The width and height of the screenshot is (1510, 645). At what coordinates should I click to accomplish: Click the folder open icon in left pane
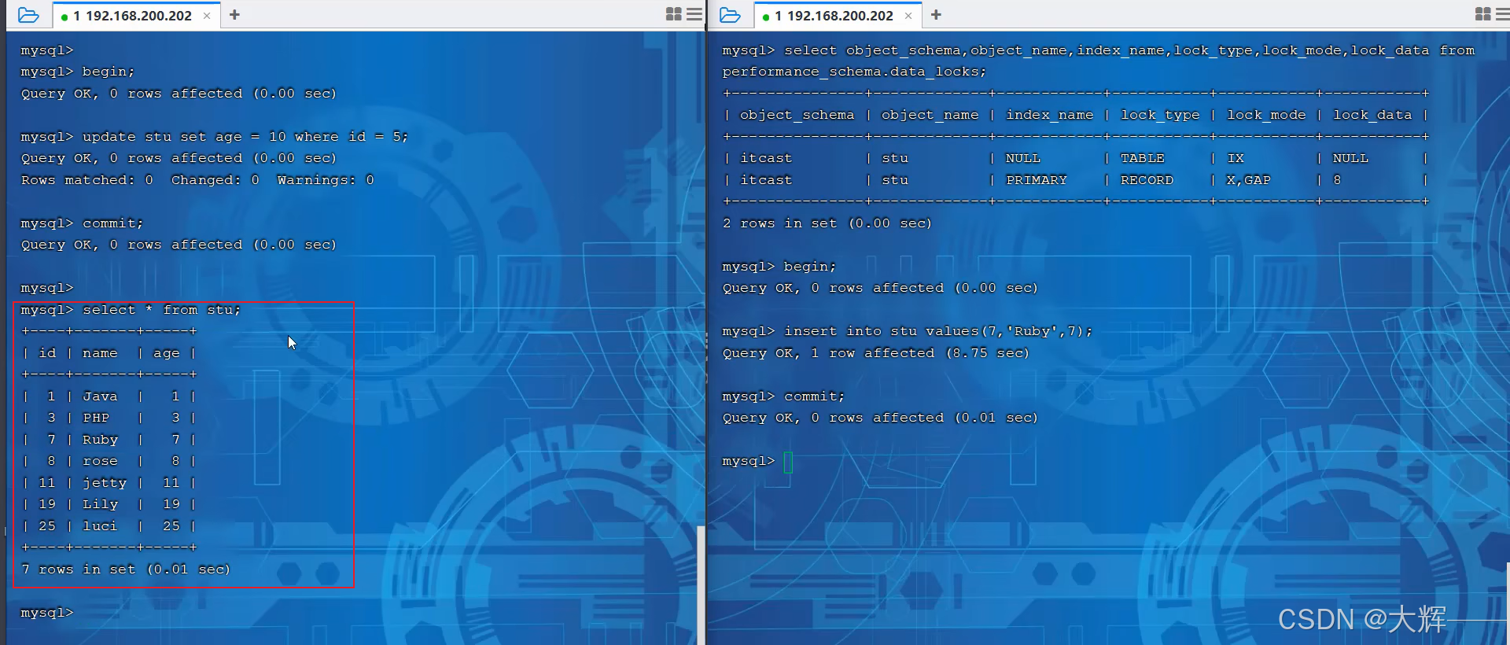coord(28,15)
